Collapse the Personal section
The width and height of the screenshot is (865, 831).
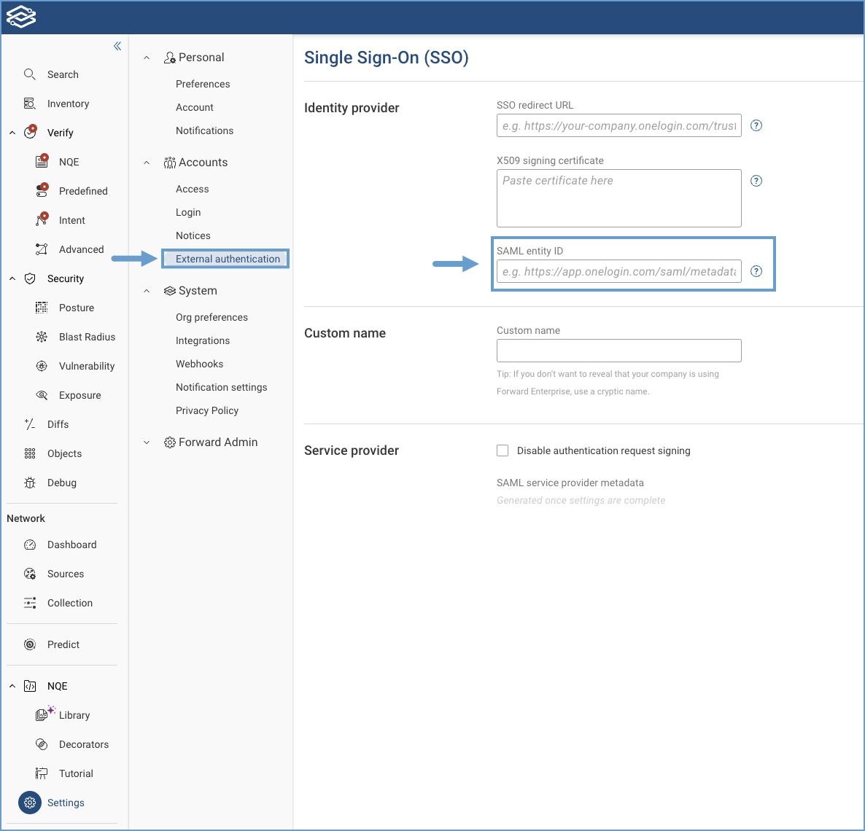pyautogui.click(x=146, y=57)
